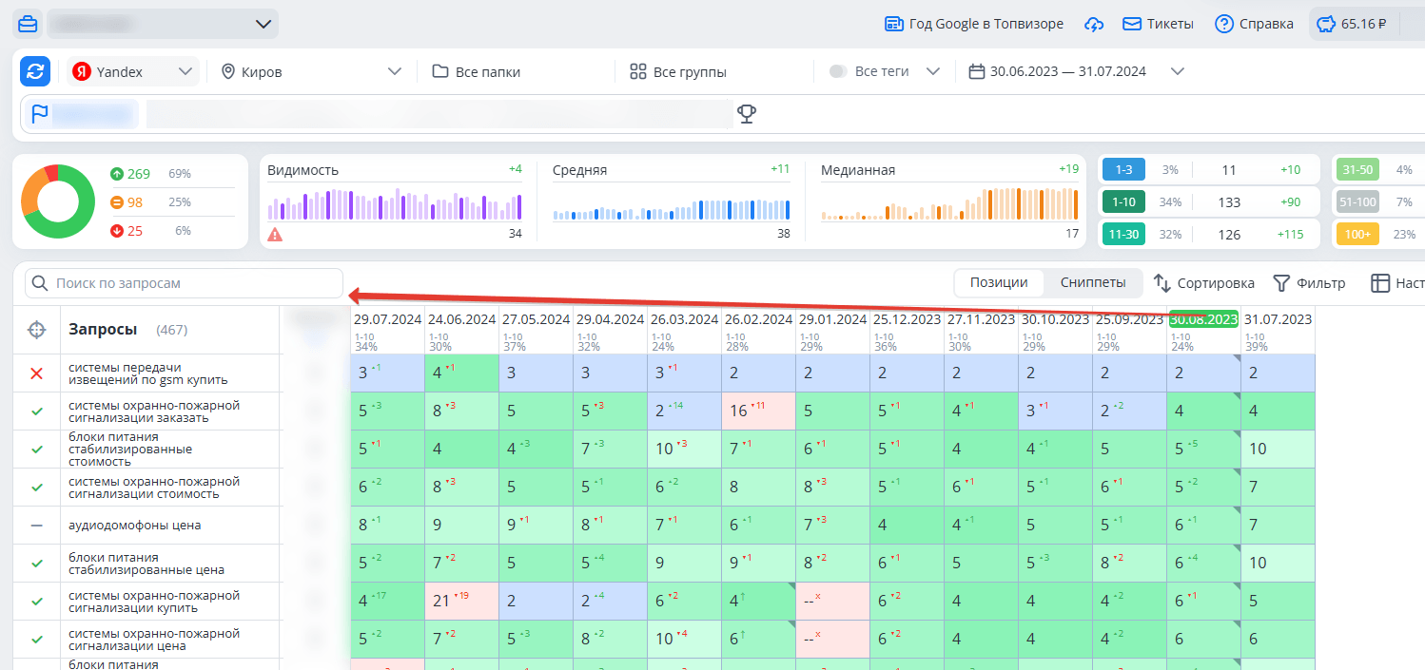Screen dimensions: 1425x670
Task: Click the 133 count in 1-10 row
Action: 1229,202
